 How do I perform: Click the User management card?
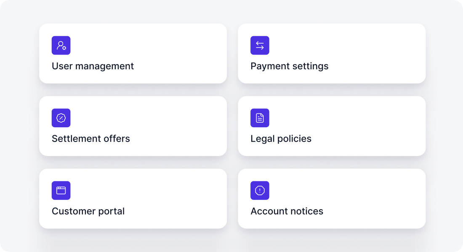(133, 53)
